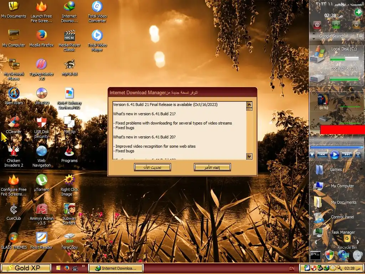
Task: Click the EN language indicator on taskbar
Action: pyautogui.click(x=292, y=268)
